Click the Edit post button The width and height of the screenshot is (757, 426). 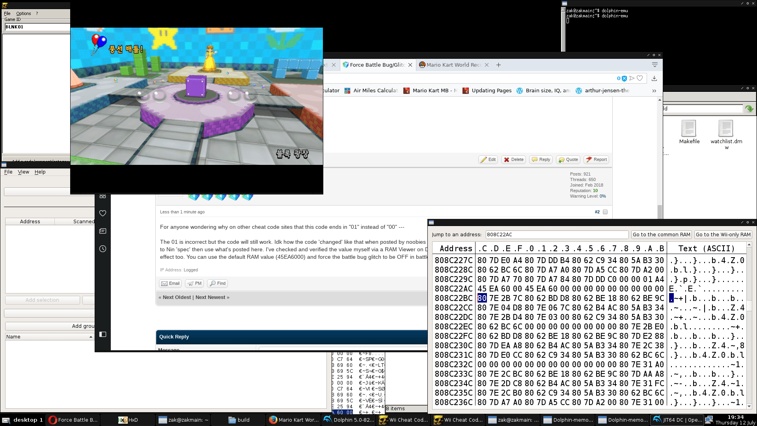pos(488,160)
